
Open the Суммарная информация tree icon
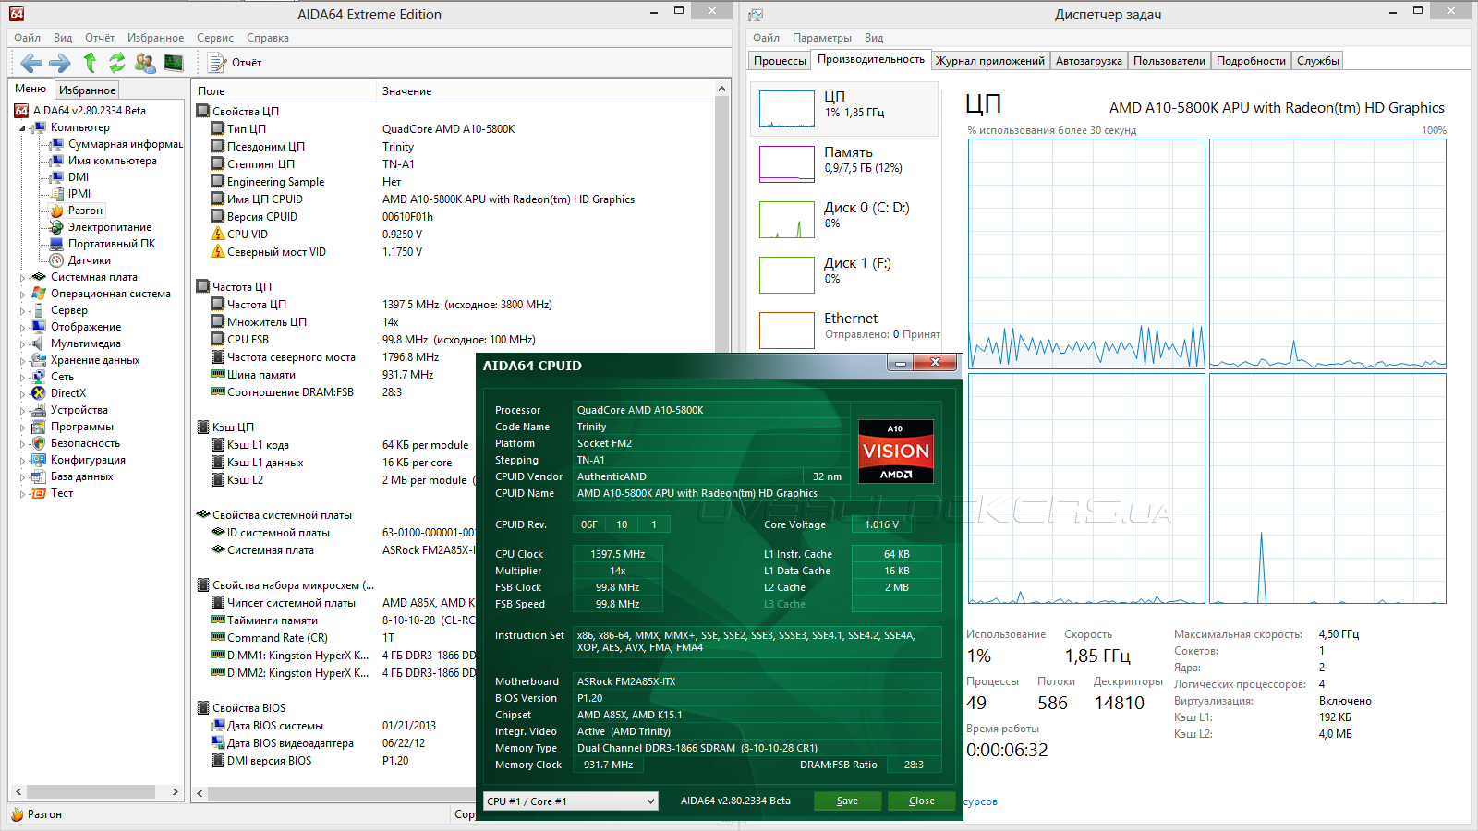click(x=56, y=144)
